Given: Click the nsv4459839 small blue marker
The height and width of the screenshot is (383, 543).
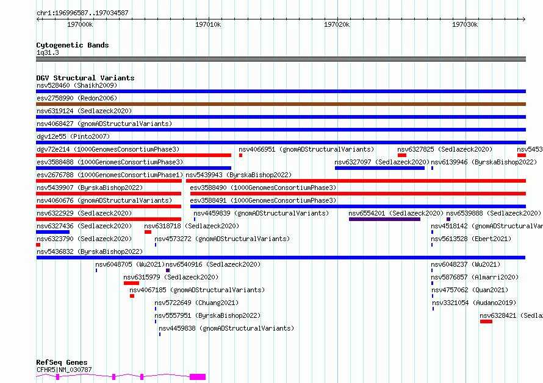Looking at the screenshot, I should pos(195,219).
